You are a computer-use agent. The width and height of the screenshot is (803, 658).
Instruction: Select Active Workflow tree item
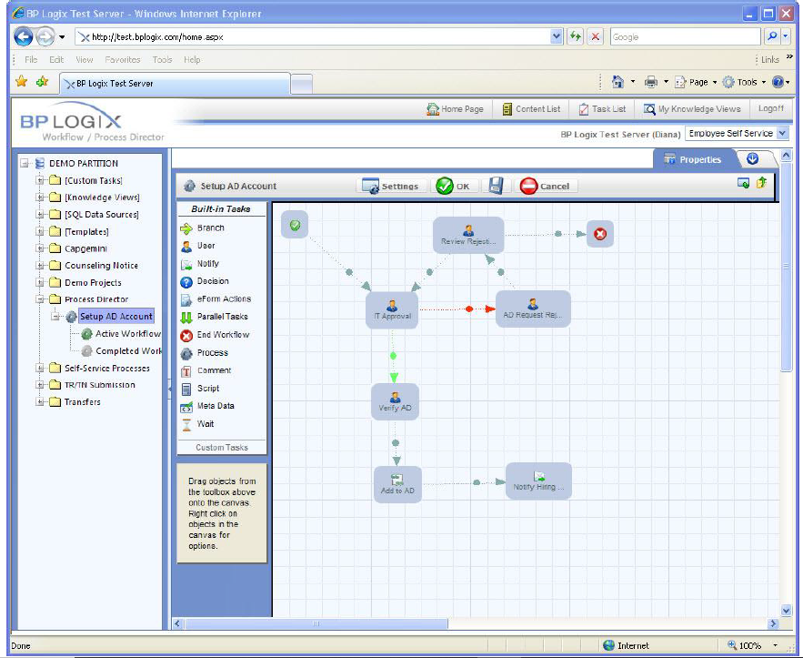pyautogui.click(x=122, y=334)
